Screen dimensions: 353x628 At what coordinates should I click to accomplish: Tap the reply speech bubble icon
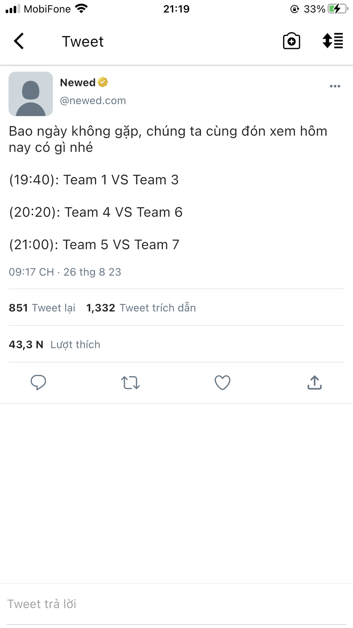click(x=38, y=382)
